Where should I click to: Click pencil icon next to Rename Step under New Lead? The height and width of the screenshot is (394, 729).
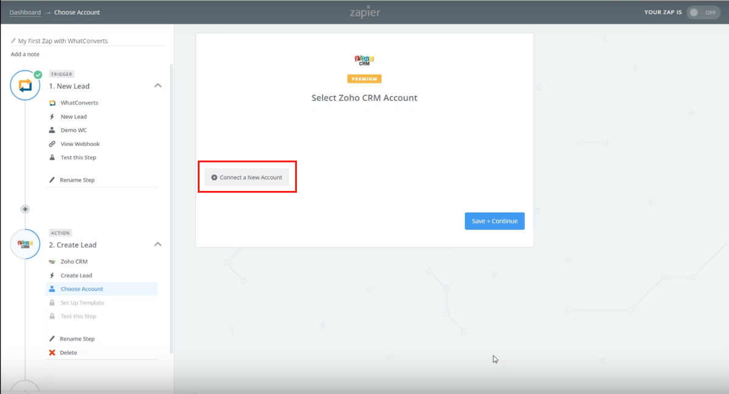pos(52,180)
